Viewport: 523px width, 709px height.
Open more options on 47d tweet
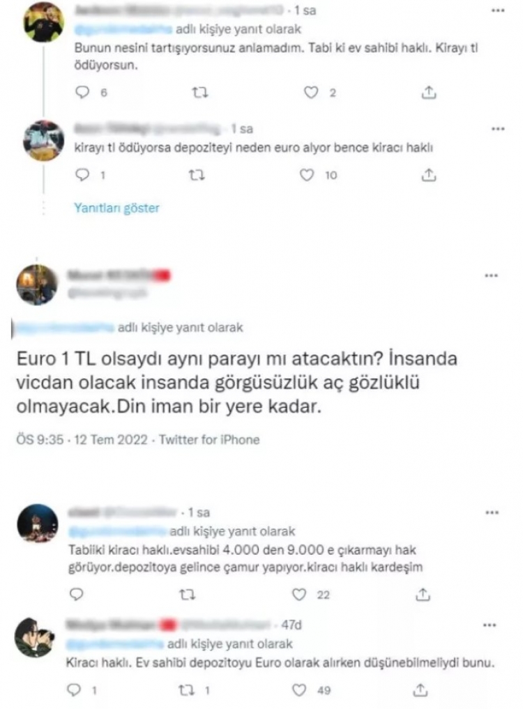(490, 625)
